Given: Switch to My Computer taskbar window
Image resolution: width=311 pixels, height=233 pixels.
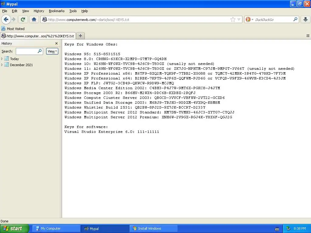Looking at the screenshot, I should coord(56,228).
